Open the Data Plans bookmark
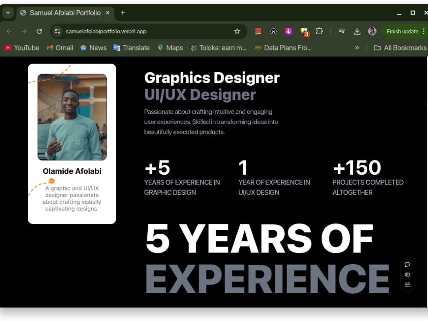Viewport: 428px width, 321px height. pyautogui.click(x=283, y=48)
